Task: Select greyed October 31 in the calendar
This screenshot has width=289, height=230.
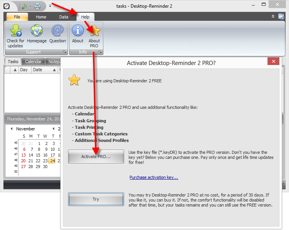Action: [x=31, y=143]
